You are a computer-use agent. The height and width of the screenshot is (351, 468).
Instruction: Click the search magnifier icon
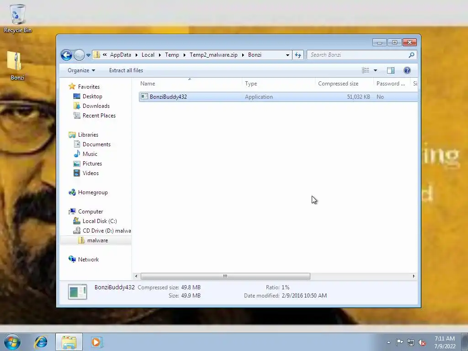412,55
